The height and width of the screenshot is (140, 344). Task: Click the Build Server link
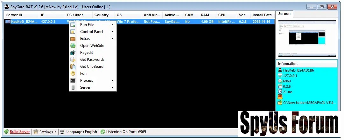tap(19, 132)
